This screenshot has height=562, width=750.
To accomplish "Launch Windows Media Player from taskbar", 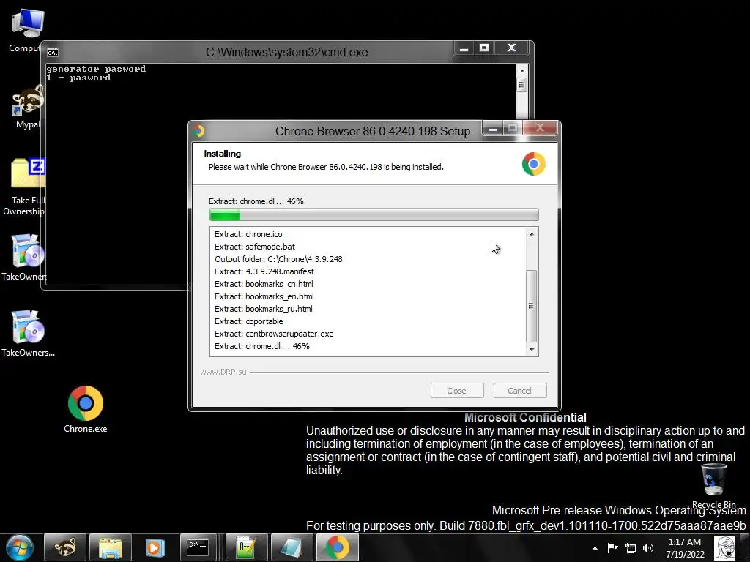I will pyautogui.click(x=155, y=547).
